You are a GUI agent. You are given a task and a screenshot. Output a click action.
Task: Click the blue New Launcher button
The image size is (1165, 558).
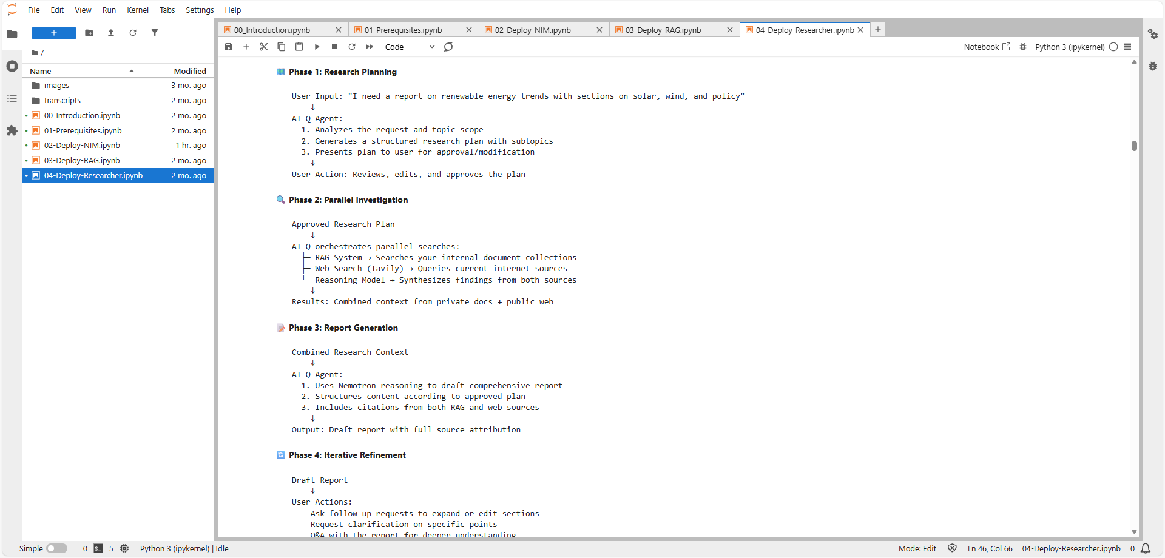pos(54,33)
